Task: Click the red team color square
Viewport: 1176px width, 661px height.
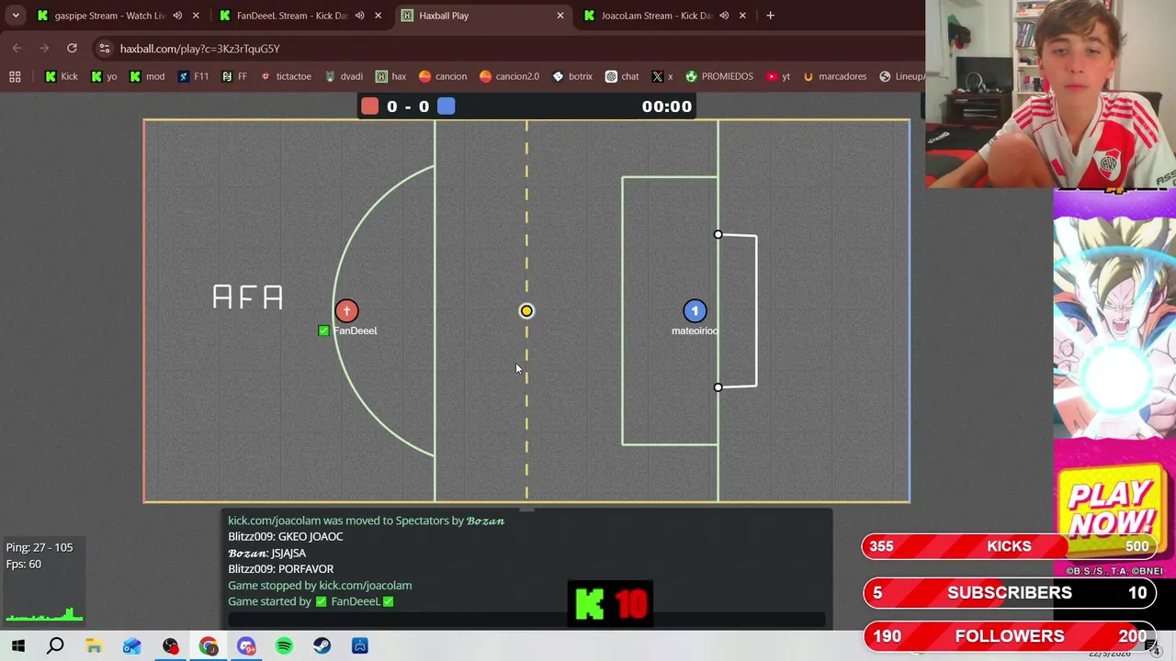Action: [369, 106]
